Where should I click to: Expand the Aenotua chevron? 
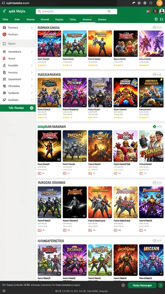pyautogui.click(x=32, y=72)
